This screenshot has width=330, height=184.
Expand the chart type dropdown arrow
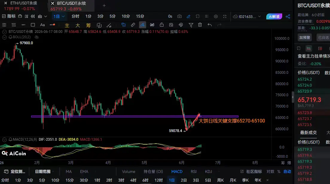pos(45,16)
